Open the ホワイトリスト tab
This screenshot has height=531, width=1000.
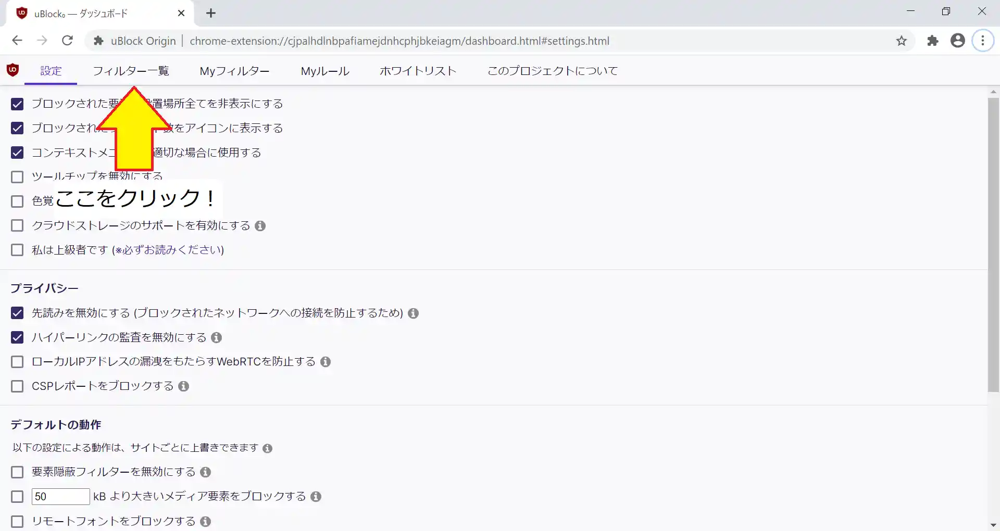coord(418,71)
